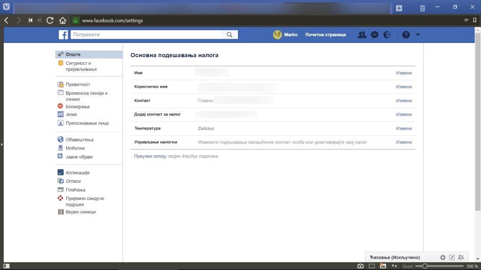Reload the page in browser toolbar
This screenshot has height=270, width=481.
(x=50, y=20)
